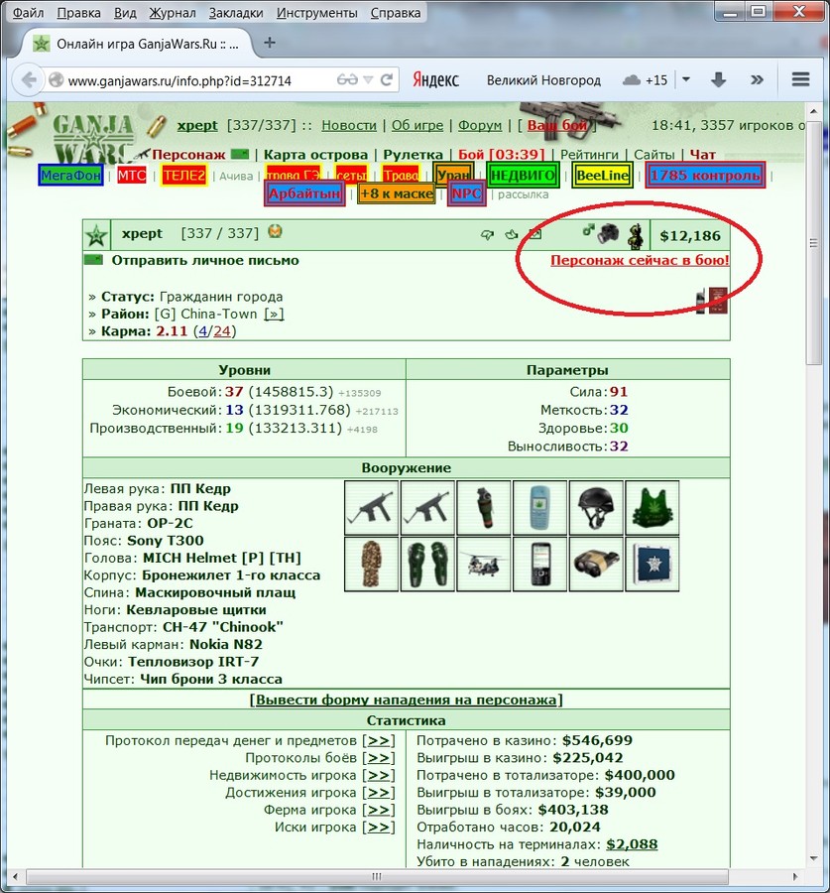Open the Файл menu
830x893 pixels.
(x=28, y=13)
